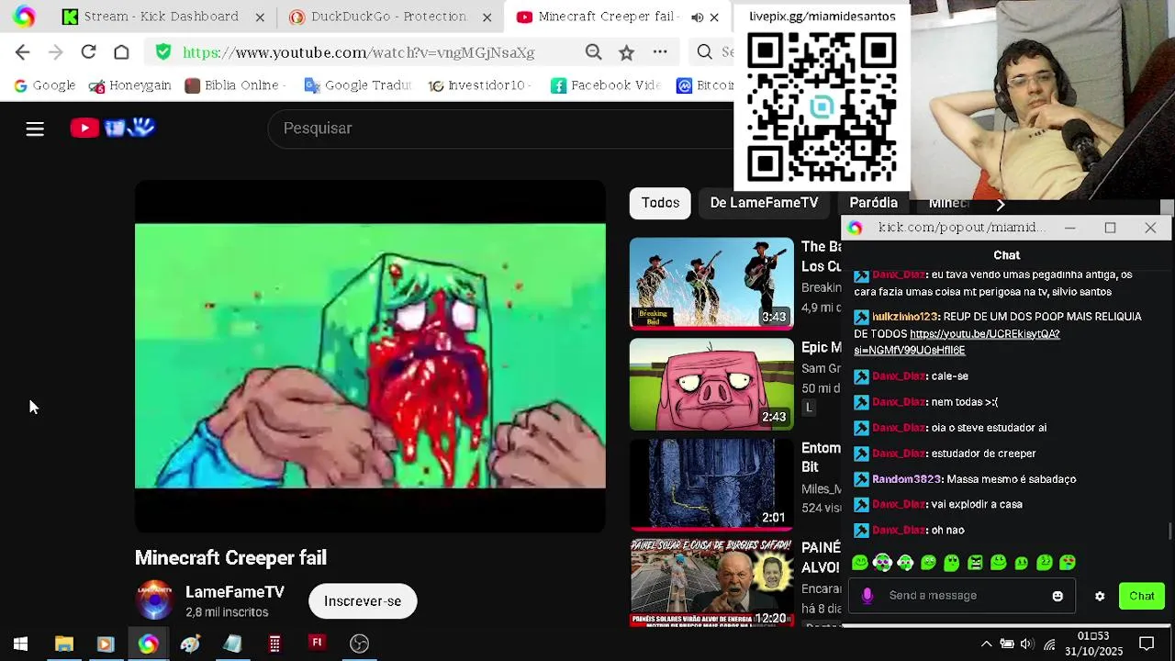The image size is (1175, 661).
Task: Open the Google Tradutor bookmark
Action: point(357,85)
